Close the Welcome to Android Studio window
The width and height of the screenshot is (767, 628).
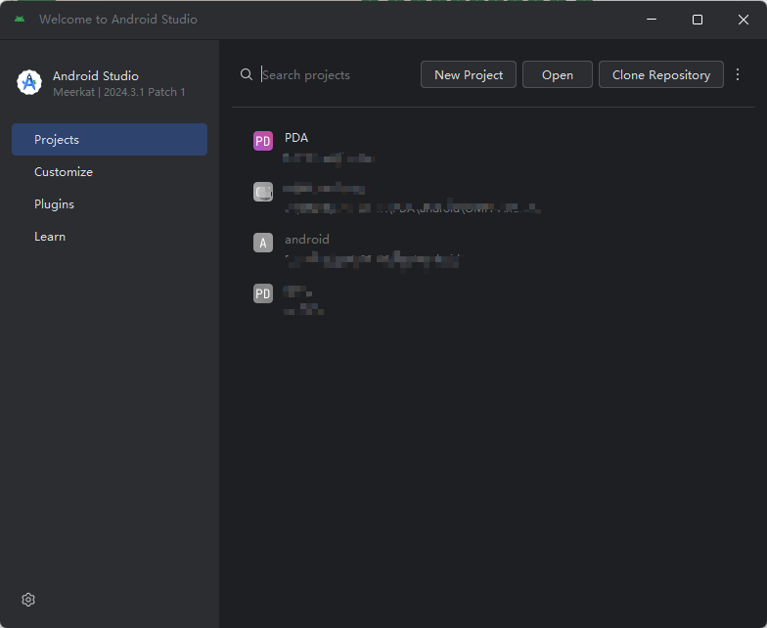click(x=744, y=20)
